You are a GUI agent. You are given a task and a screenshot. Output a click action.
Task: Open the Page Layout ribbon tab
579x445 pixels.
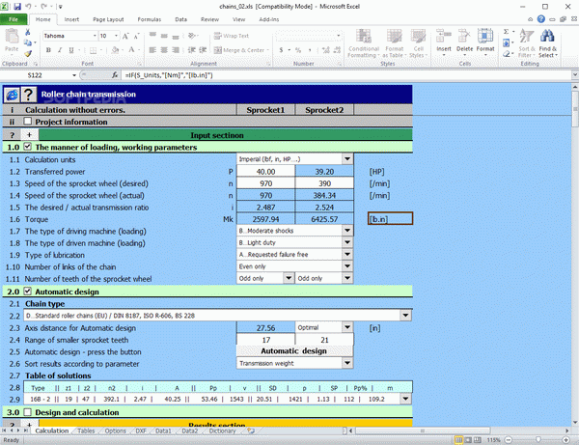(108, 19)
